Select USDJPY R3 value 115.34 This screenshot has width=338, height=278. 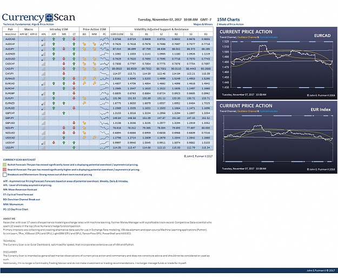(x=206, y=148)
